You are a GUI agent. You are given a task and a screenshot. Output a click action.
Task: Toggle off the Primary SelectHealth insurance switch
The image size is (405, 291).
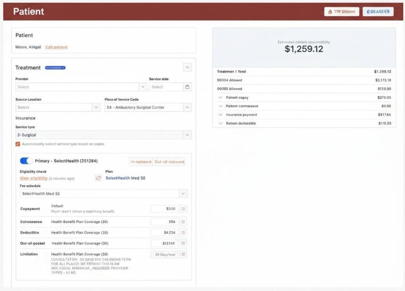coord(26,161)
